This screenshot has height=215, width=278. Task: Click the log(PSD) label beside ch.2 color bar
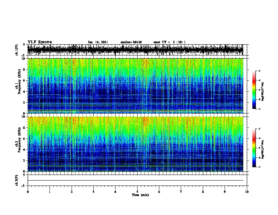click(x=263, y=149)
